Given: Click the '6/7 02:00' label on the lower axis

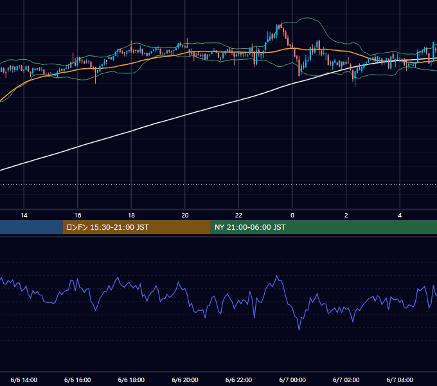Looking at the screenshot, I should click(x=346, y=380).
